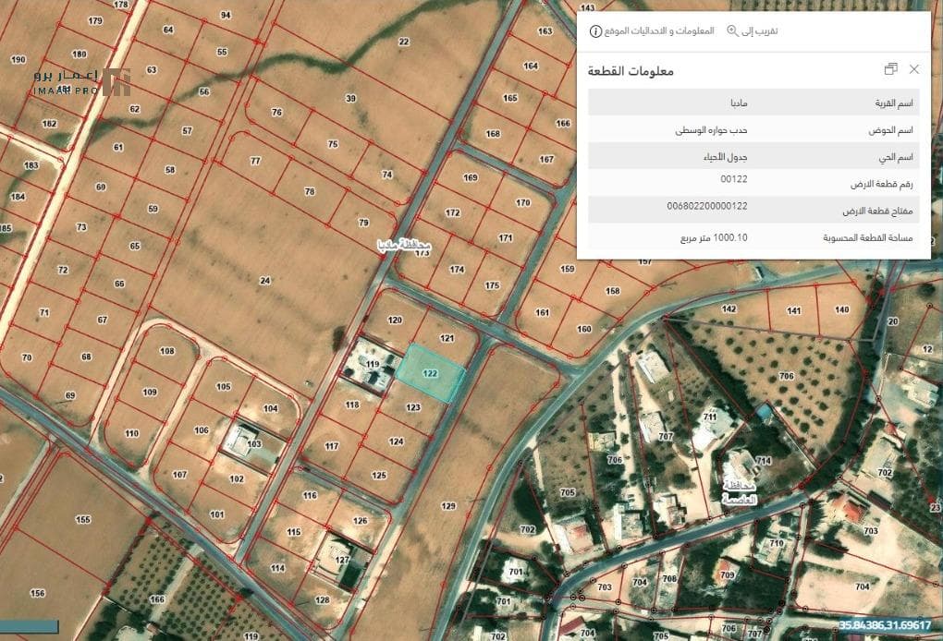943x641 pixels.
Task: Select parcel 22 near the top
Action: click(403, 42)
